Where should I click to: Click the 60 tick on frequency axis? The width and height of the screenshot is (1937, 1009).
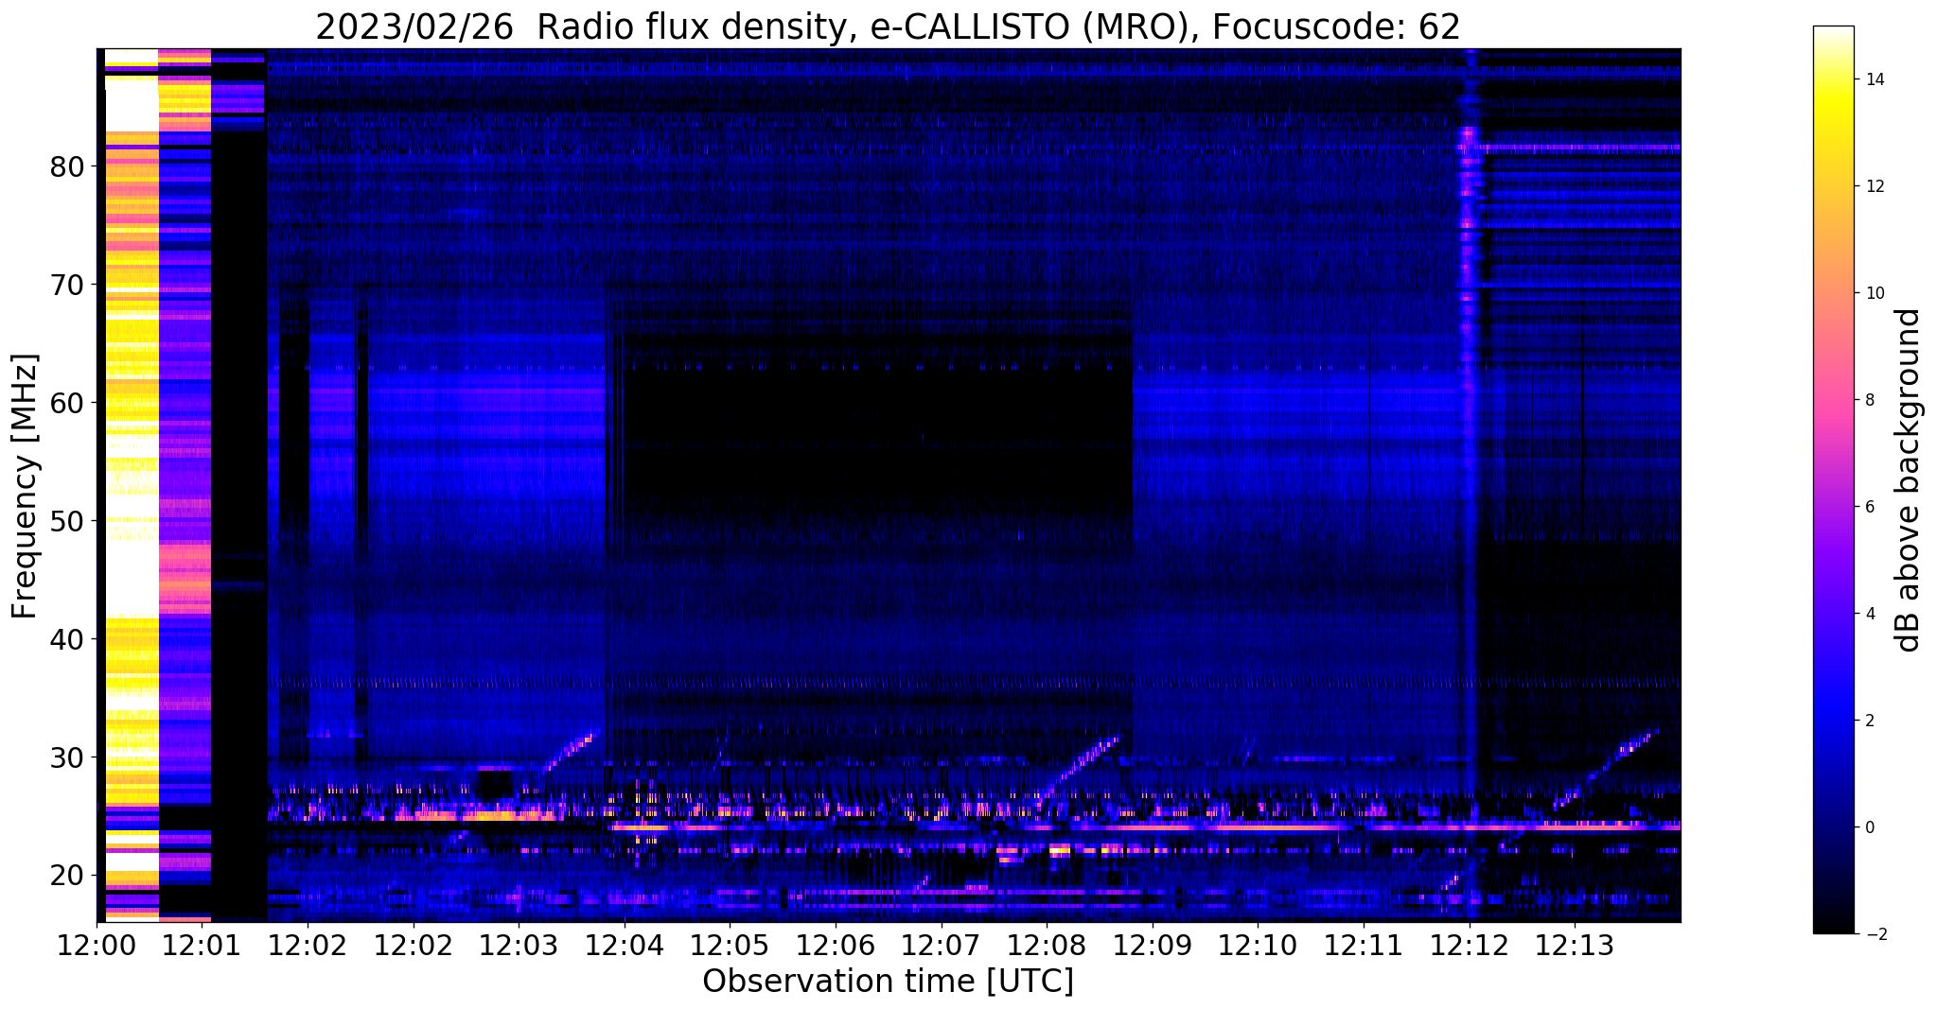click(67, 403)
